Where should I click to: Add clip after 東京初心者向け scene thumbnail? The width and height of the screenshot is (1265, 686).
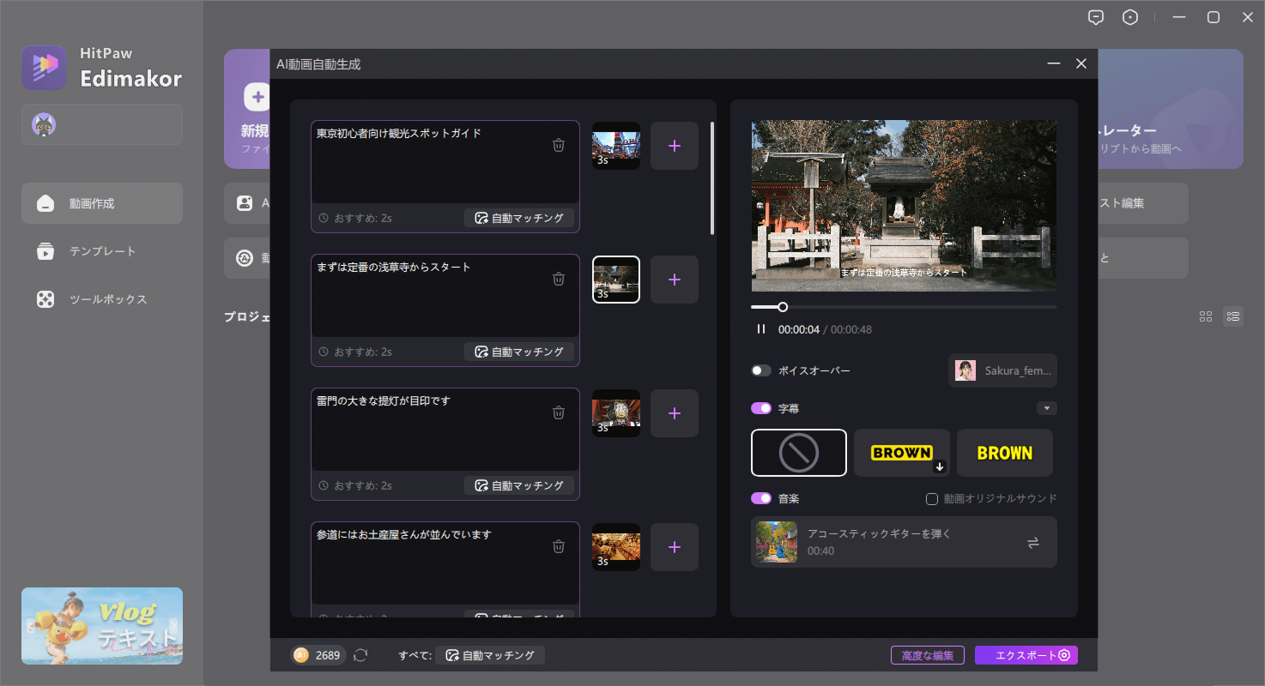pos(675,146)
